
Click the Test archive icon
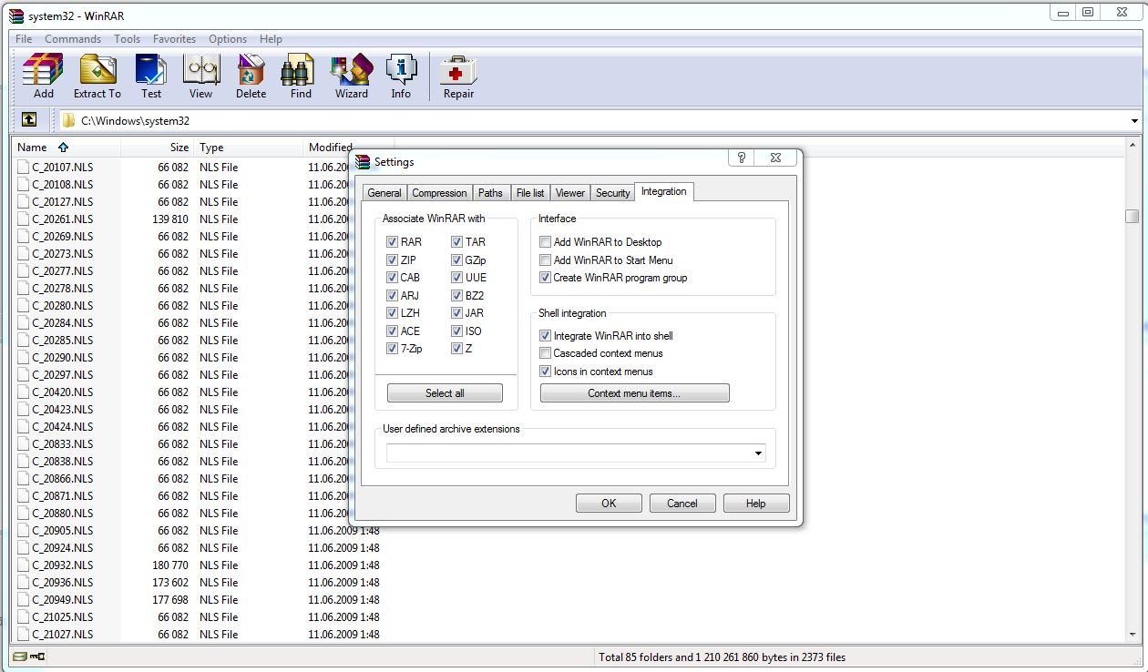click(151, 76)
